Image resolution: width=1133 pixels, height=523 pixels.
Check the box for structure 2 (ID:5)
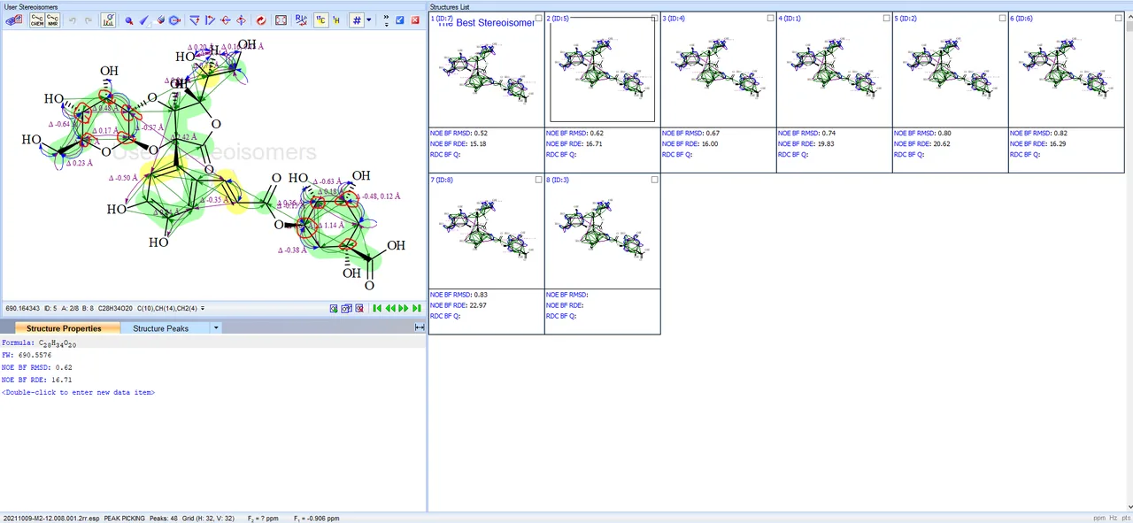click(x=655, y=19)
